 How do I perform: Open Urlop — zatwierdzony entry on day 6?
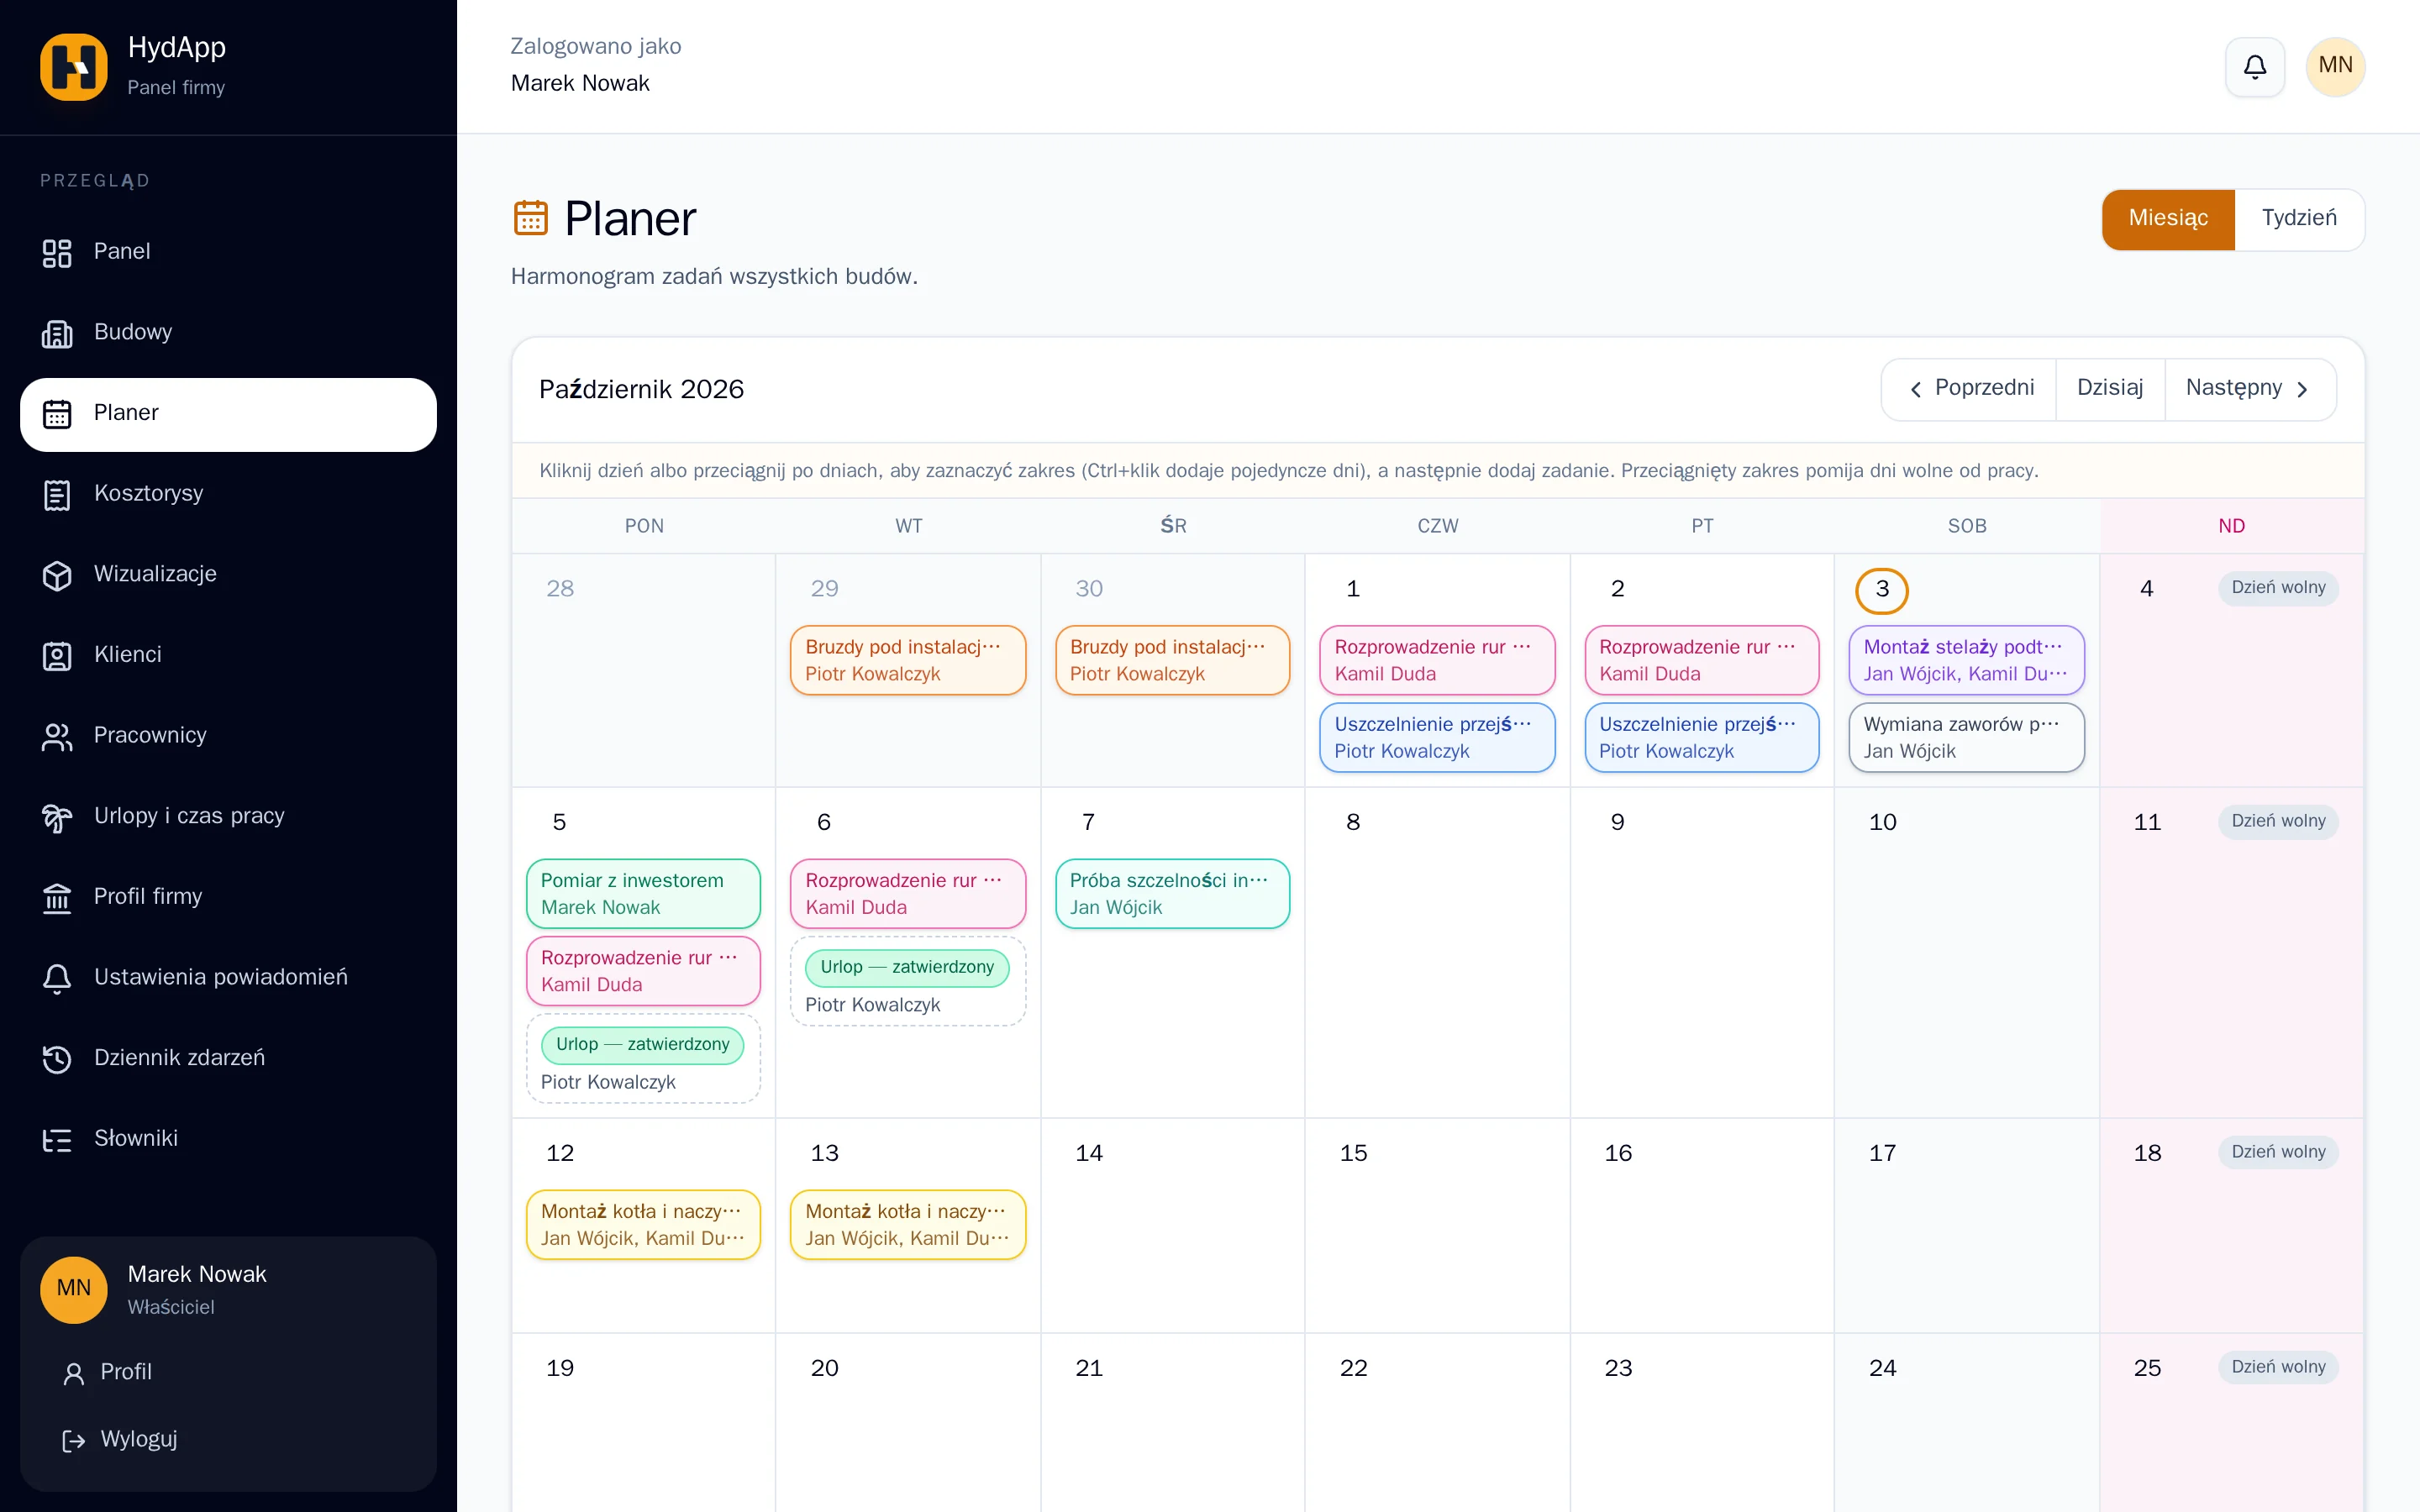907,982
